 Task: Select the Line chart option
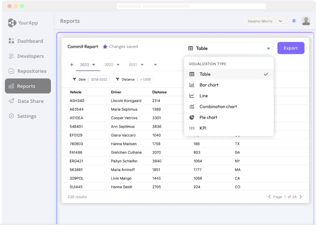tap(203, 96)
